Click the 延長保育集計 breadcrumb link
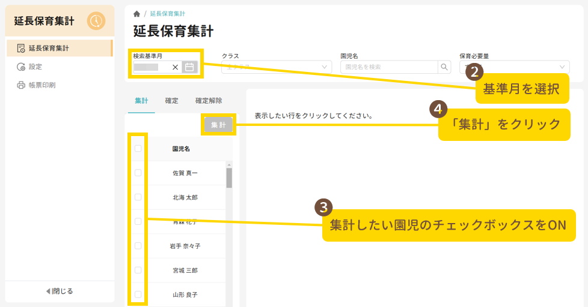This screenshot has height=307, width=588. coord(168,13)
